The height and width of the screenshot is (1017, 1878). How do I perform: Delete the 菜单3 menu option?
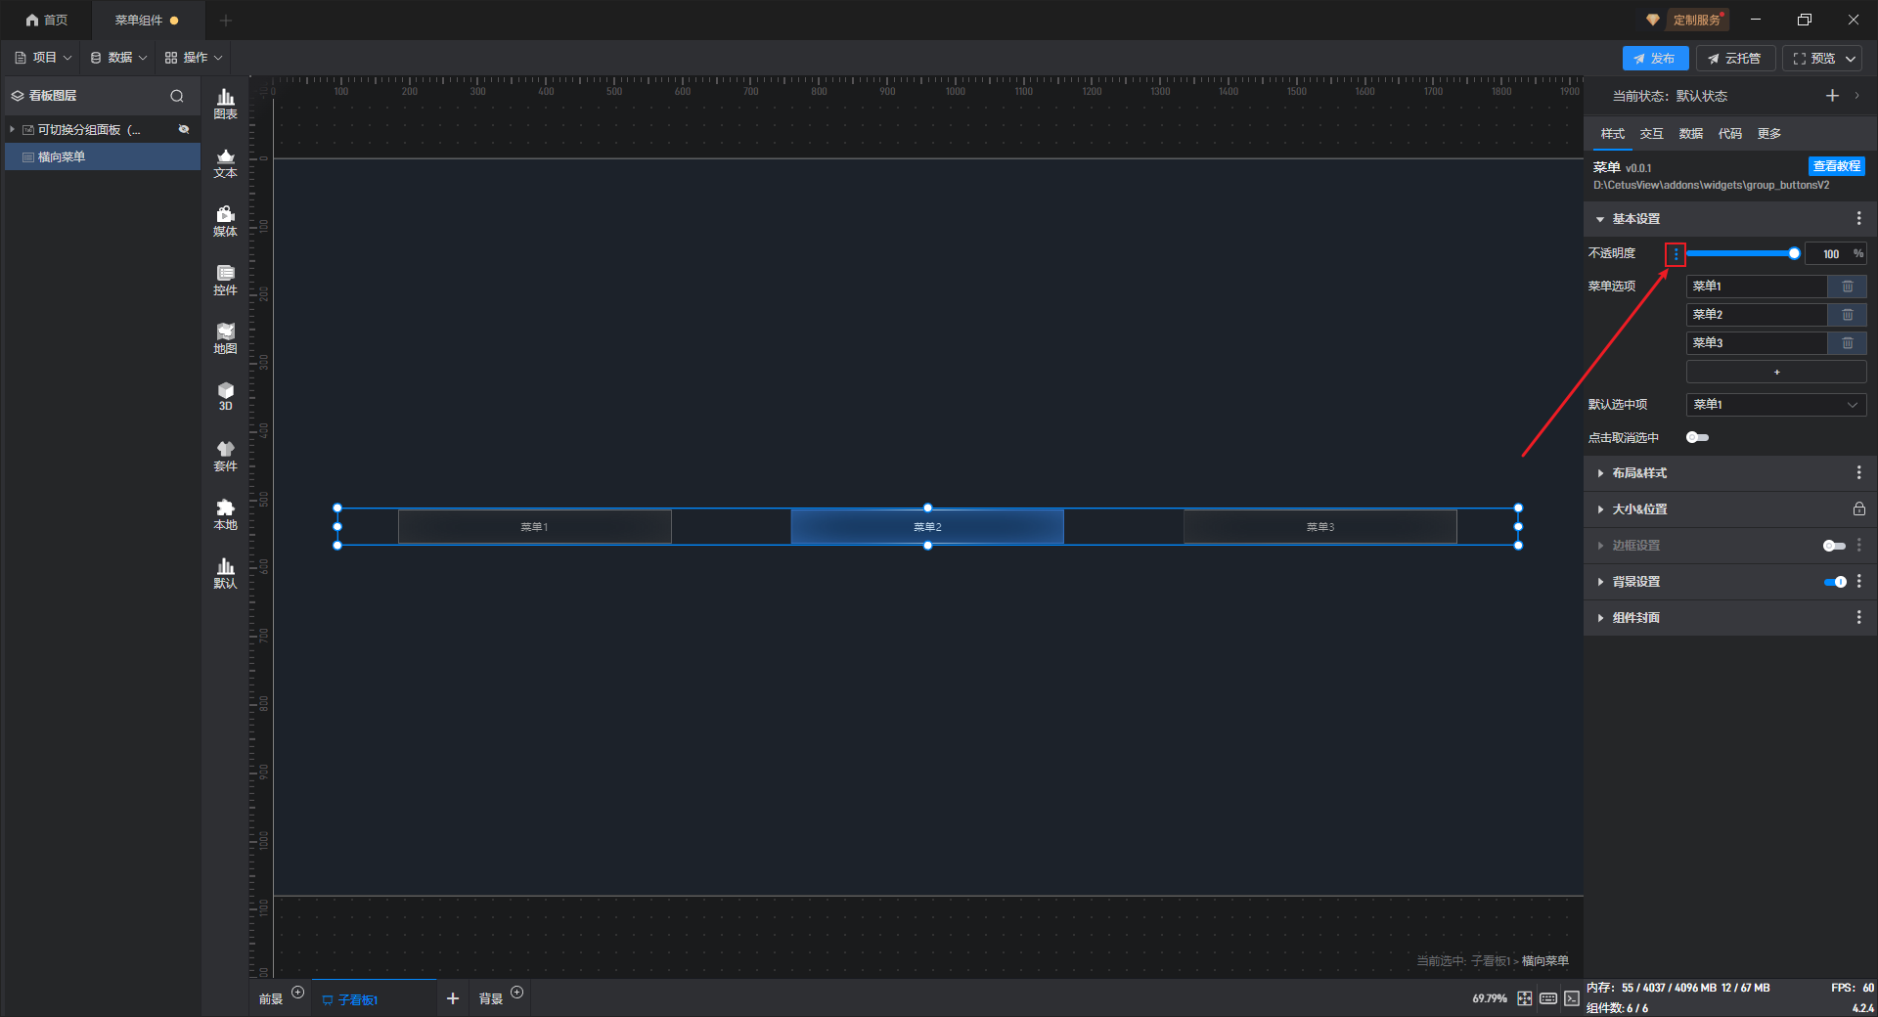tap(1848, 343)
